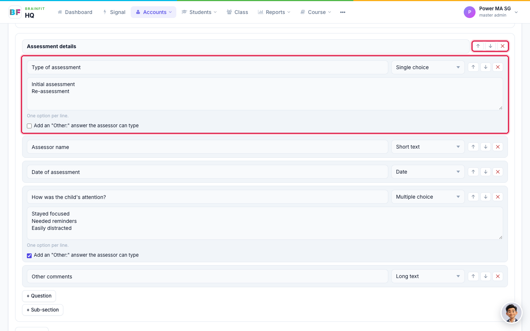Delete the child's attention question

[498, 197]
